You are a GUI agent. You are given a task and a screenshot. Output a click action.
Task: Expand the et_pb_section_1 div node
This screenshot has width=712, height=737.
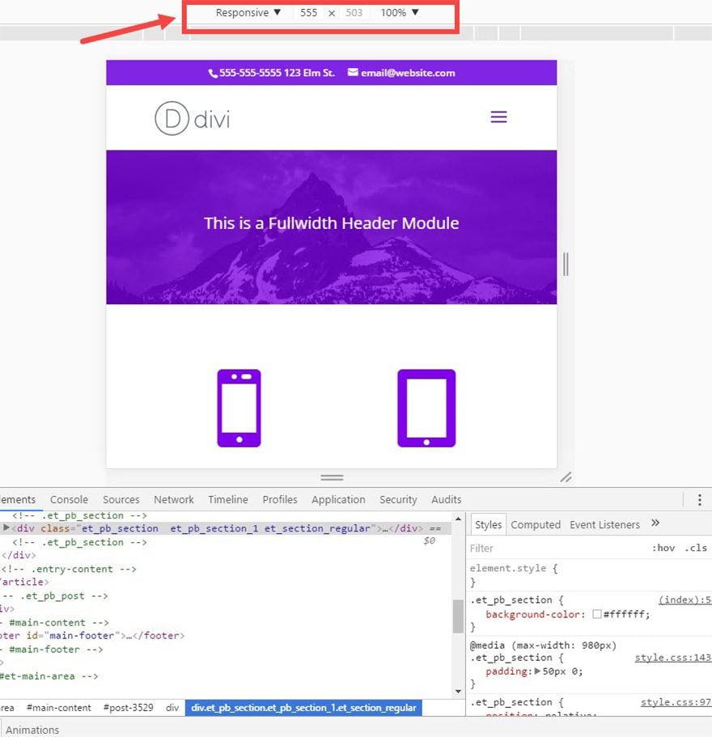6,528
